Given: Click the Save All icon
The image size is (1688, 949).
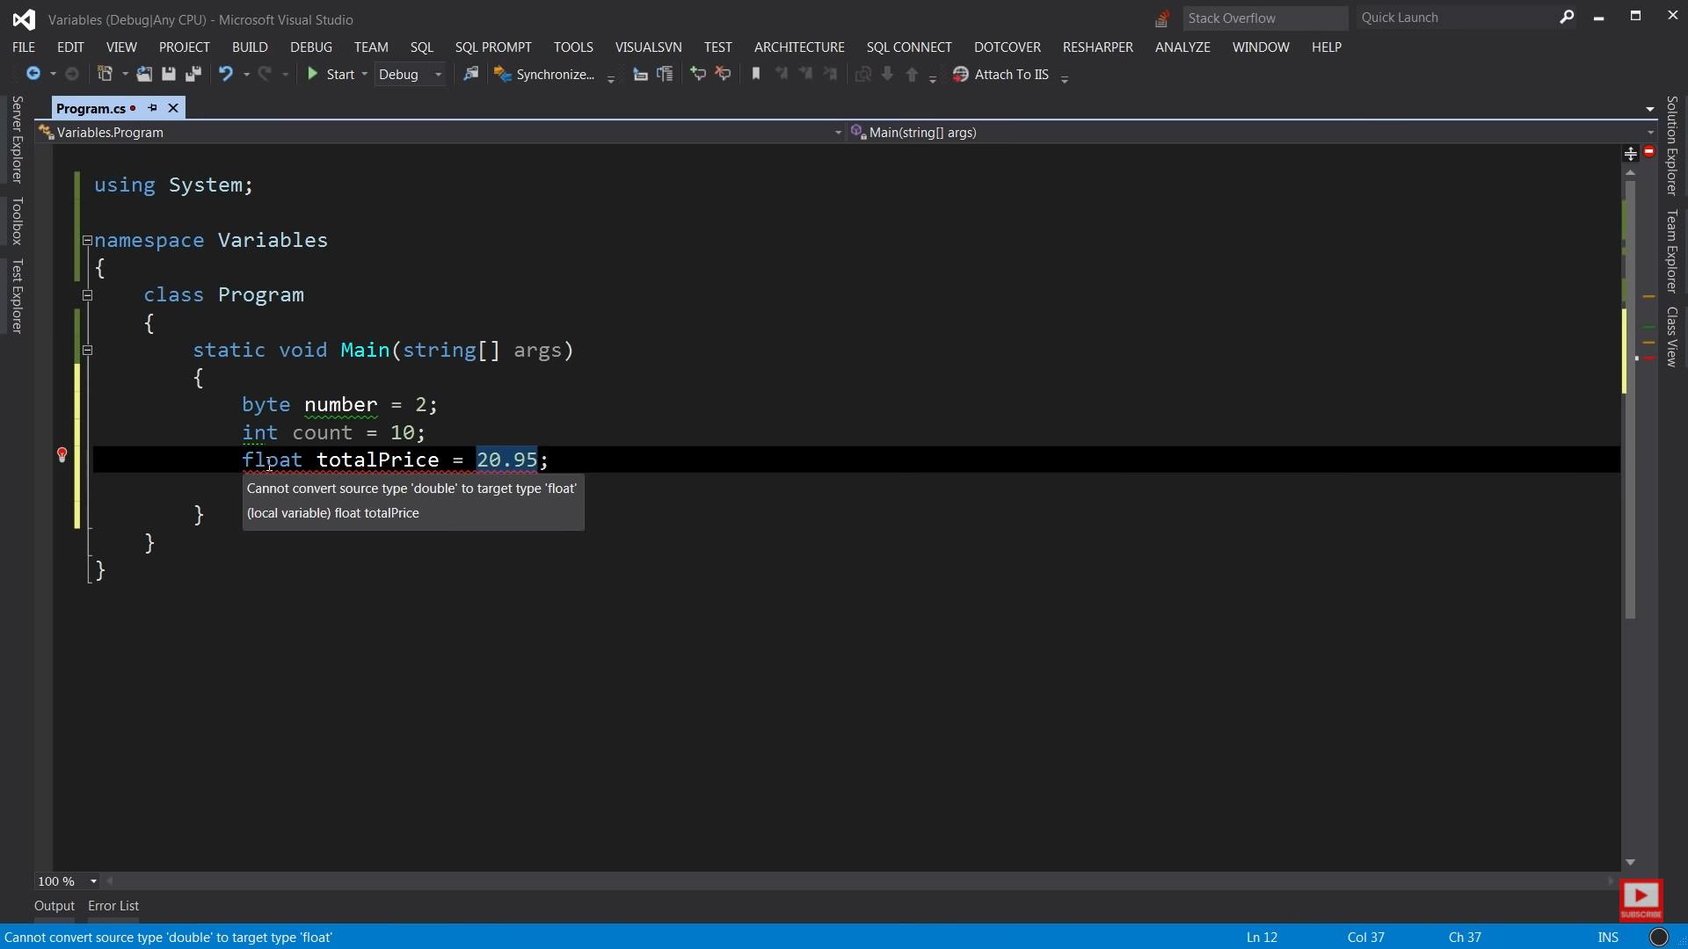Looking at the screenshot, I should [193, 75].
